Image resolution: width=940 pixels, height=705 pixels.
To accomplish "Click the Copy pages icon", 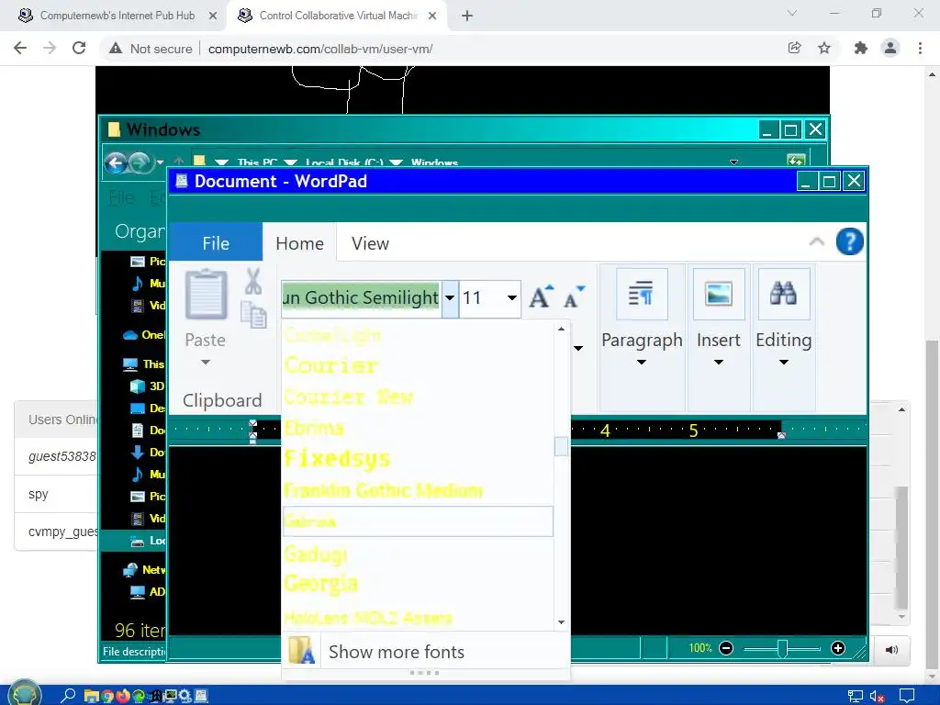I will coord(253,315).
